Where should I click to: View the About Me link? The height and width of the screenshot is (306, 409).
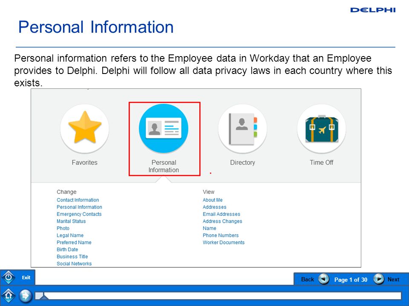pyautogui.click(x=213, y=200)
